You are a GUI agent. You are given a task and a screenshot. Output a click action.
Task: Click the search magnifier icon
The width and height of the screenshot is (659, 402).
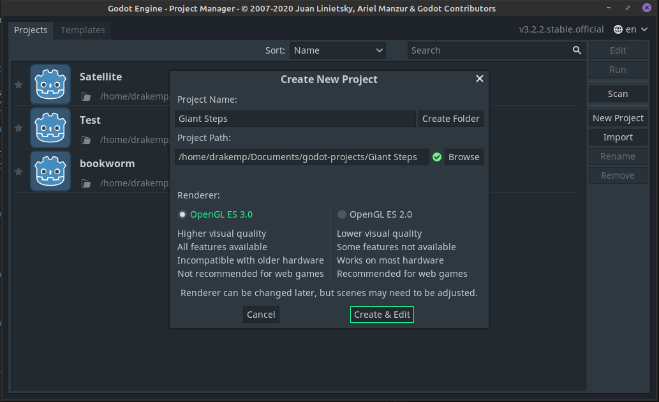577,50
